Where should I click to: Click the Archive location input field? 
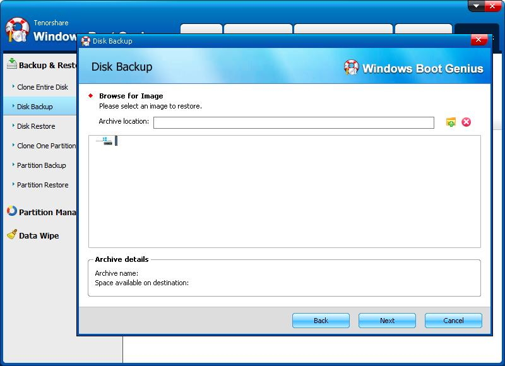point(294,122)
